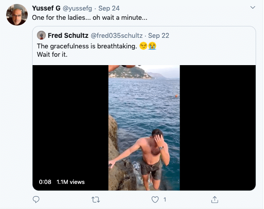
Task: Click the 0:08 video duration label
Action: point(45,182)
